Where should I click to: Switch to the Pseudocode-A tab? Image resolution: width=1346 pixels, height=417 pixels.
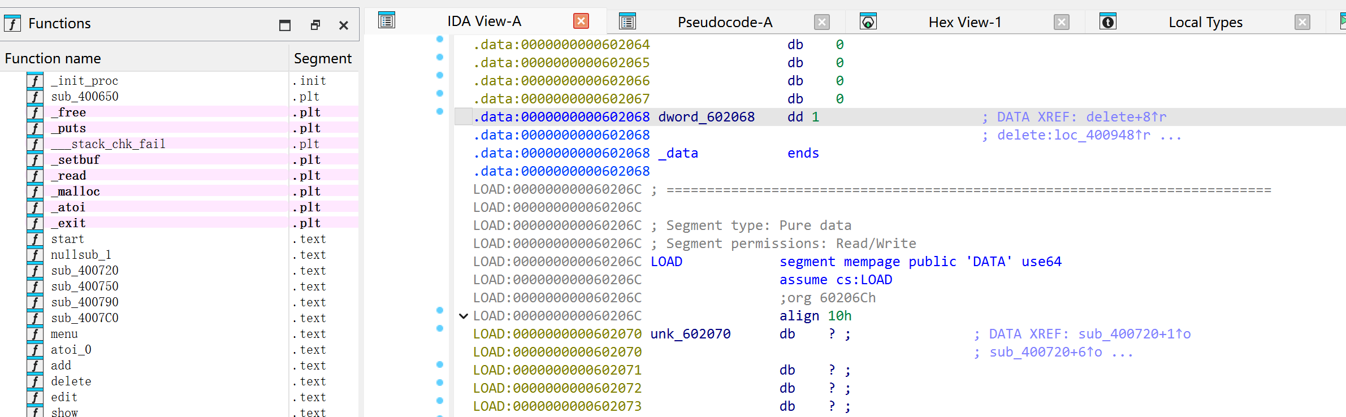click(725, 22)
